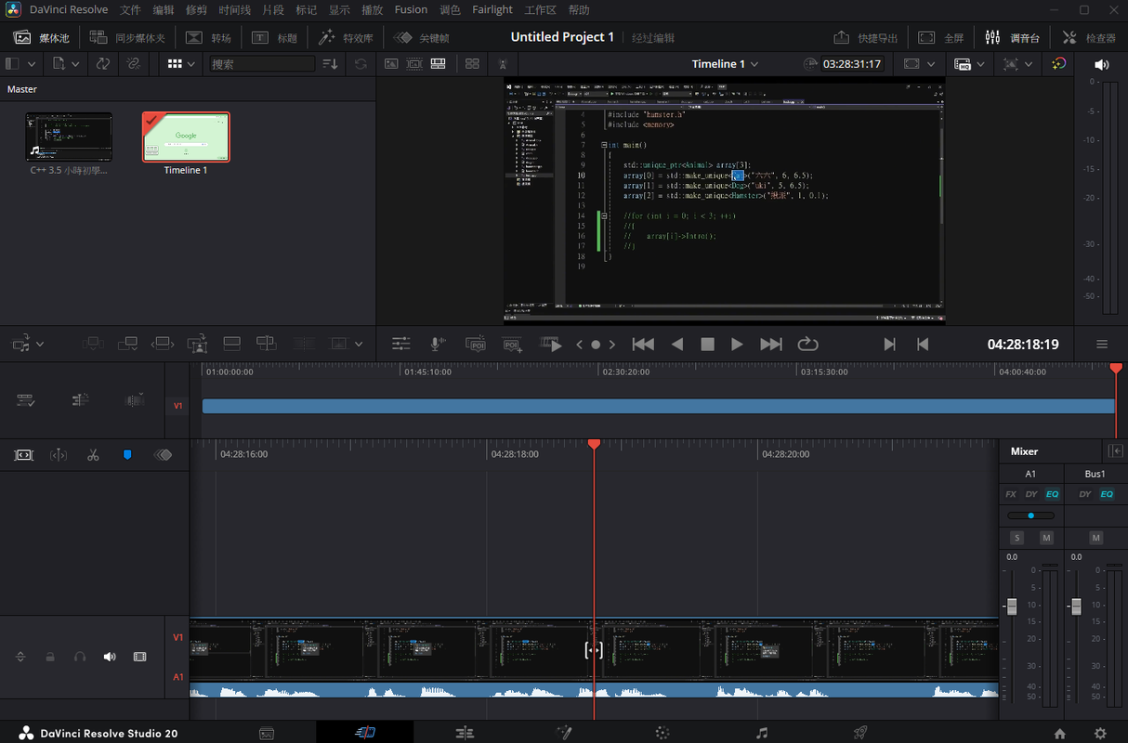Click the A1 volume fader handle
This screenshot has width=1128, height=743.
point(1012,606)
